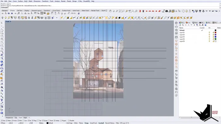Toggle Grid Snap in status bar

69,123
